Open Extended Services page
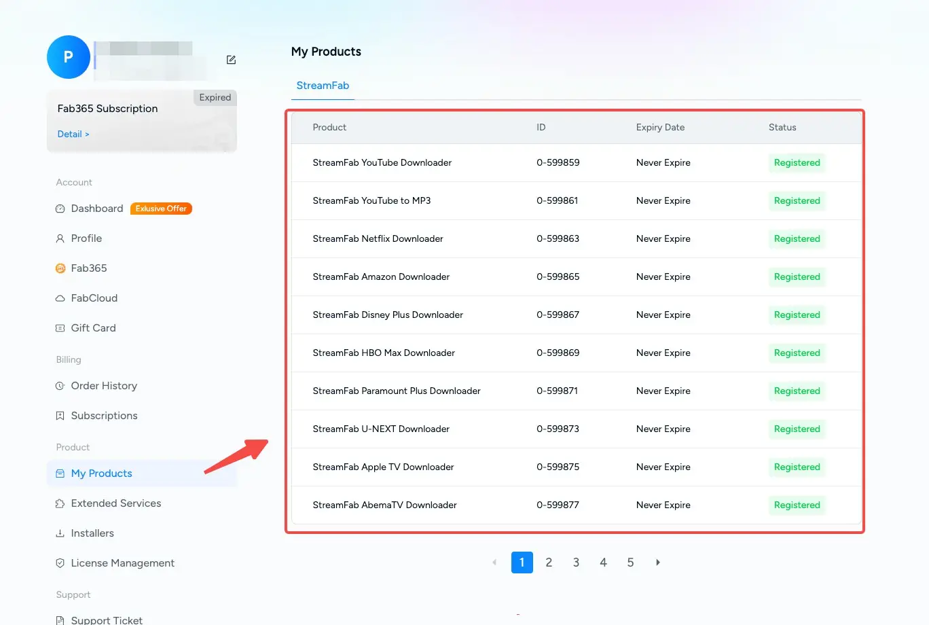The image size is (929, 625). pyautogui.click(x=116, y=503)
